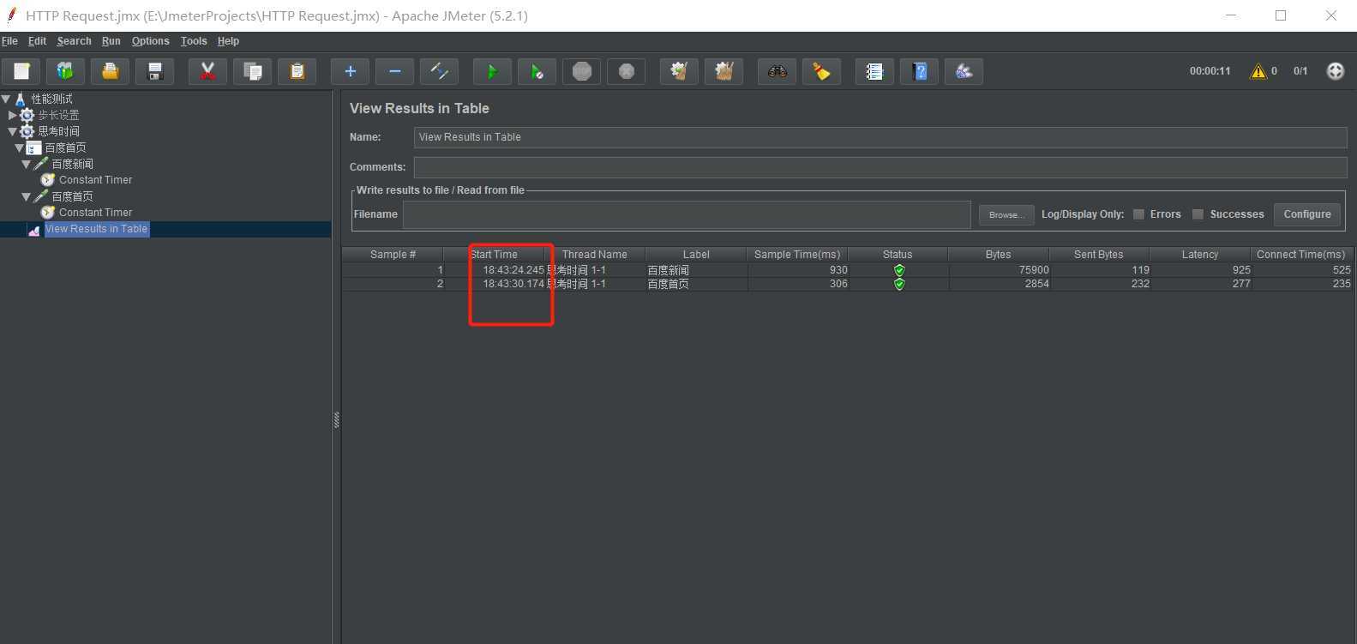This screenshot has width=1357, height=644.
Task: Enable the Errors only checkbox
Action: 1138,214
